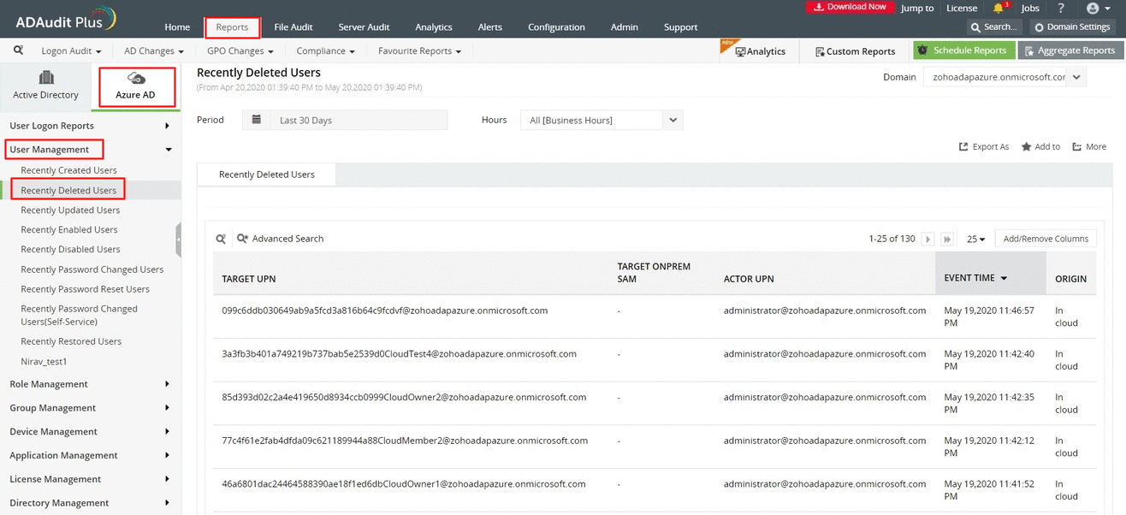Image resolution: width=1126 pixels, height=515 pixels.
Task: Open the File Audit tab
Action: coord(293,27)
